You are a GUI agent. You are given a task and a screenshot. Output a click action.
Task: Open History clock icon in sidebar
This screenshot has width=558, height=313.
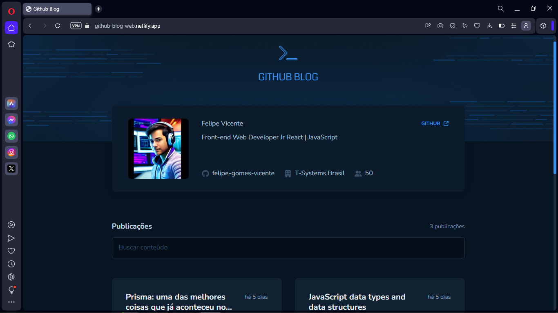click(x=11, y=264)
